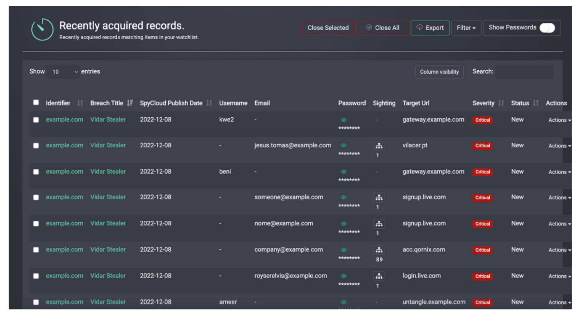Click into the Search input field

point(524,72)
